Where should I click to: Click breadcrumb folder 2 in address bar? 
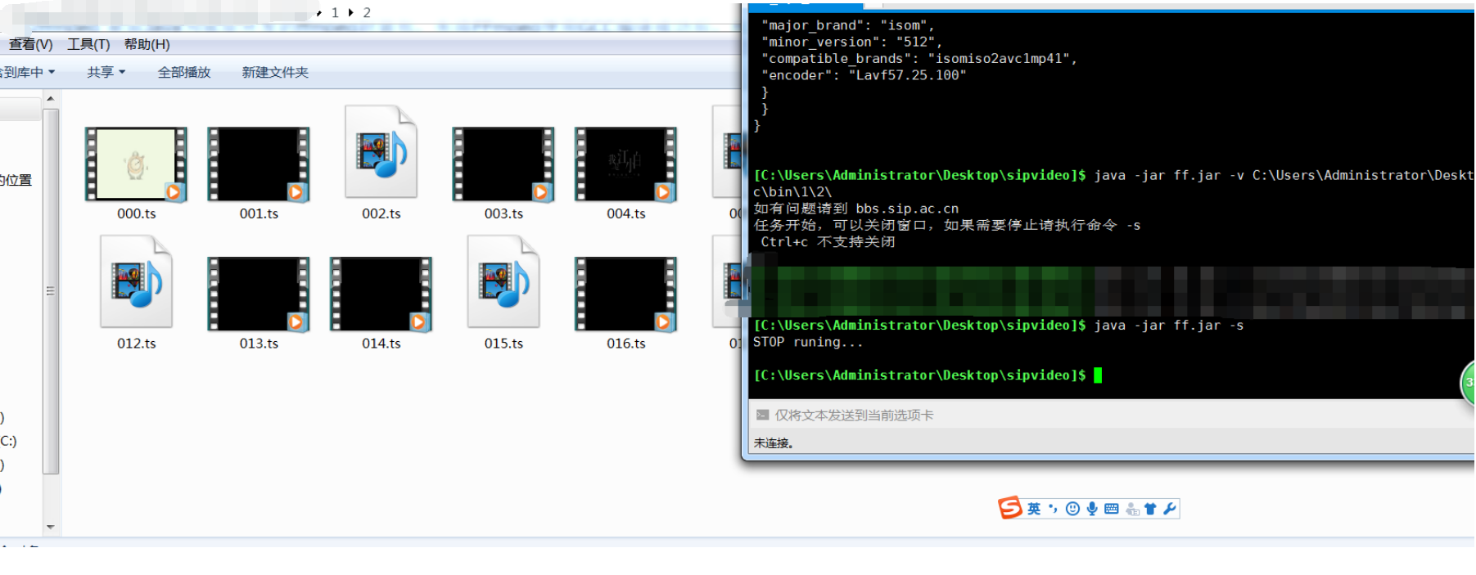pyautogui.click(x=367, y=12)
